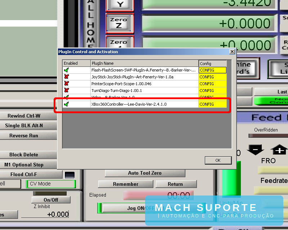
Task: Click the Z axis DRO +0.0000 field
Action: (x=210, y=23)
